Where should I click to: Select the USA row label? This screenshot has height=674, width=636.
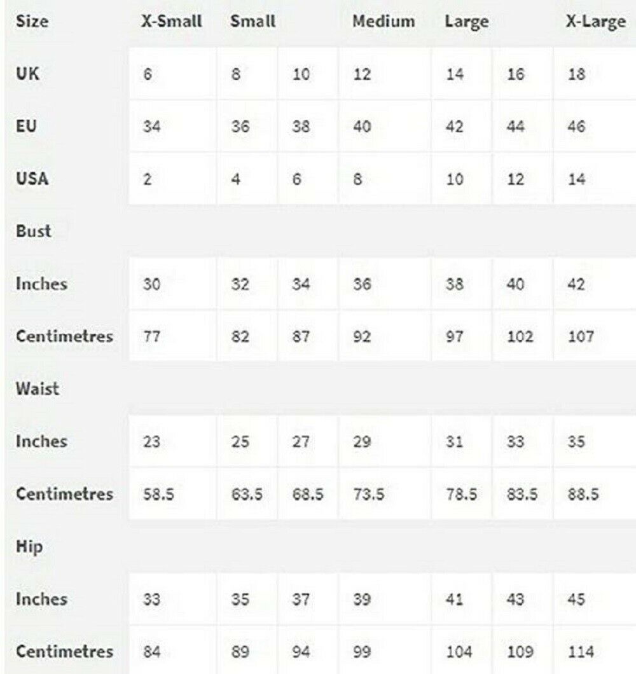(32, 179)
